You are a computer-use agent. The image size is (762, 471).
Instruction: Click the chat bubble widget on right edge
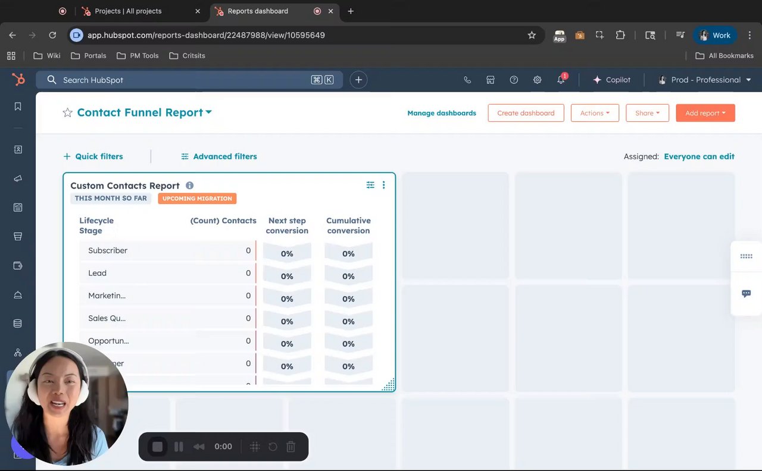coord(747,294)
